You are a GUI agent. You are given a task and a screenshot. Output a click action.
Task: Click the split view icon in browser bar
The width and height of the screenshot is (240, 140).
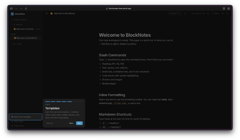(229, 8)
